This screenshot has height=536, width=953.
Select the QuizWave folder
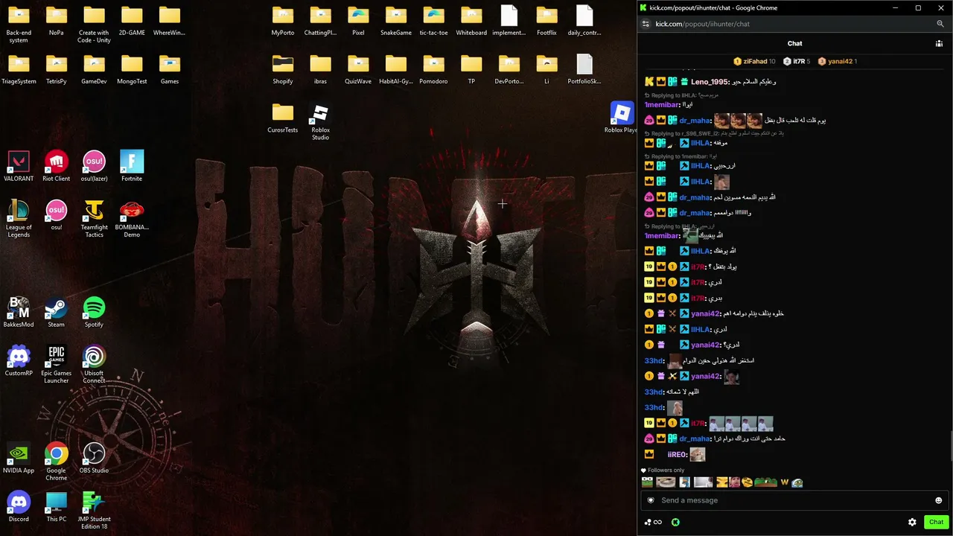[358, 69]
